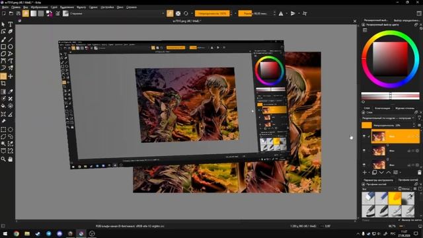Viewport: 423px width, 238px height.
Task: Switch to the Композиции tab
Action: click(x=383, y=108)
